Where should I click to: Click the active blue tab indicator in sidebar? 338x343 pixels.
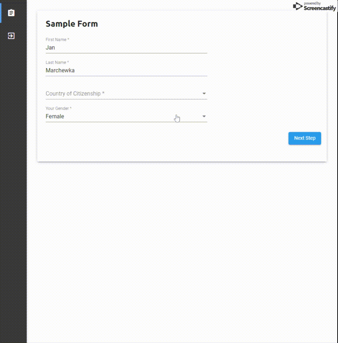(x=1, y=13)
